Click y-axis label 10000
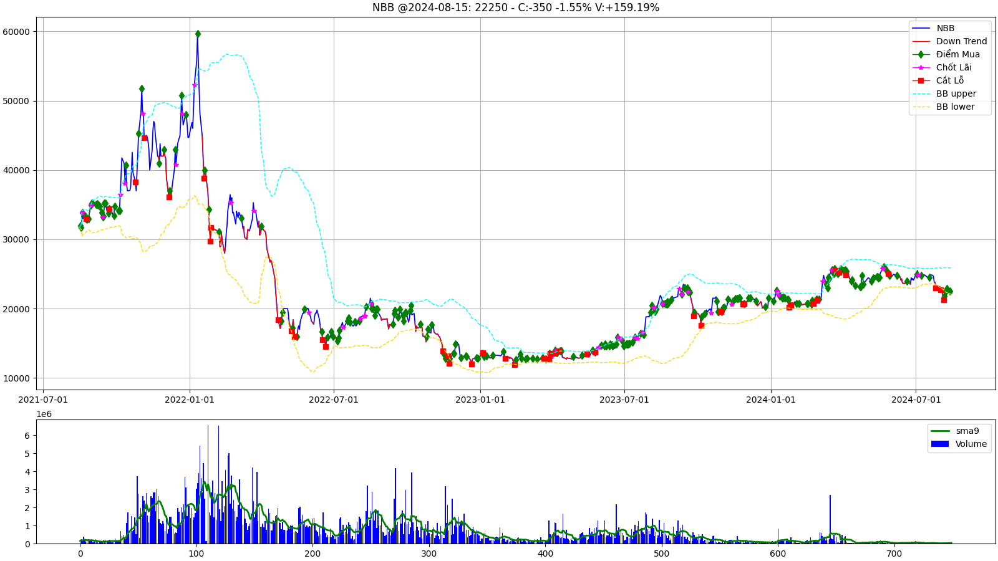 coord(16,378)
